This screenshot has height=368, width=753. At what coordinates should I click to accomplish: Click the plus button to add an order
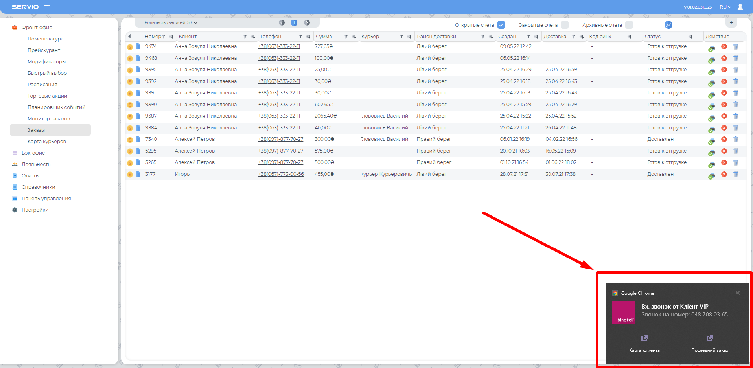731,23
